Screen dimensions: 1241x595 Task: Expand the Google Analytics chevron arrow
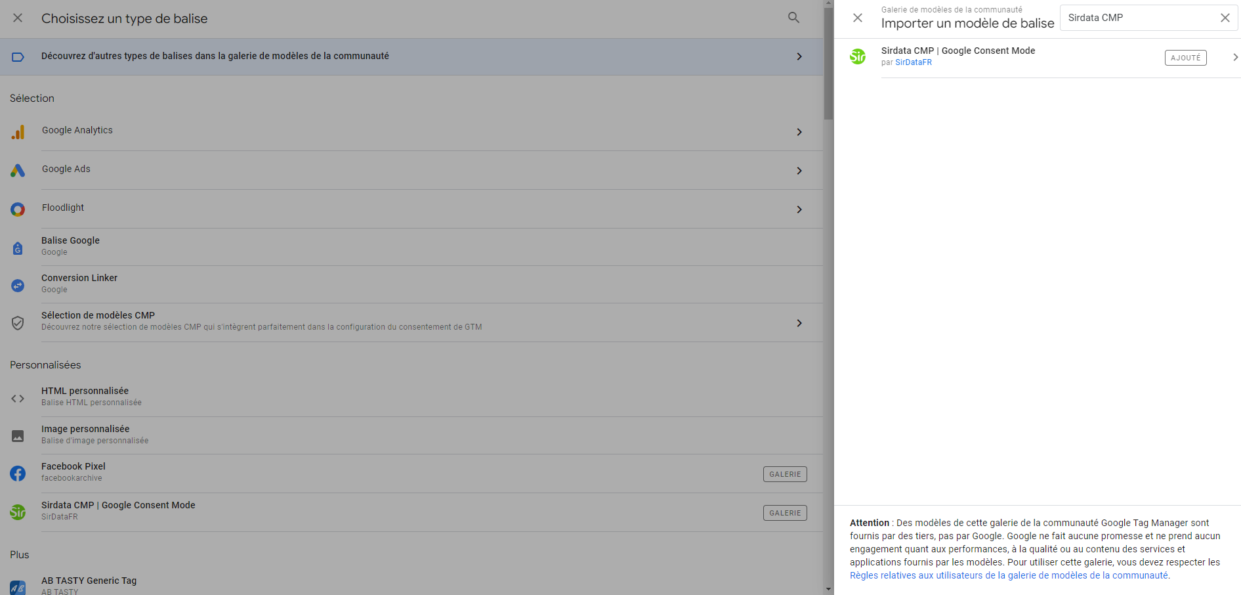pyautogui.click(x=799, y=132)
